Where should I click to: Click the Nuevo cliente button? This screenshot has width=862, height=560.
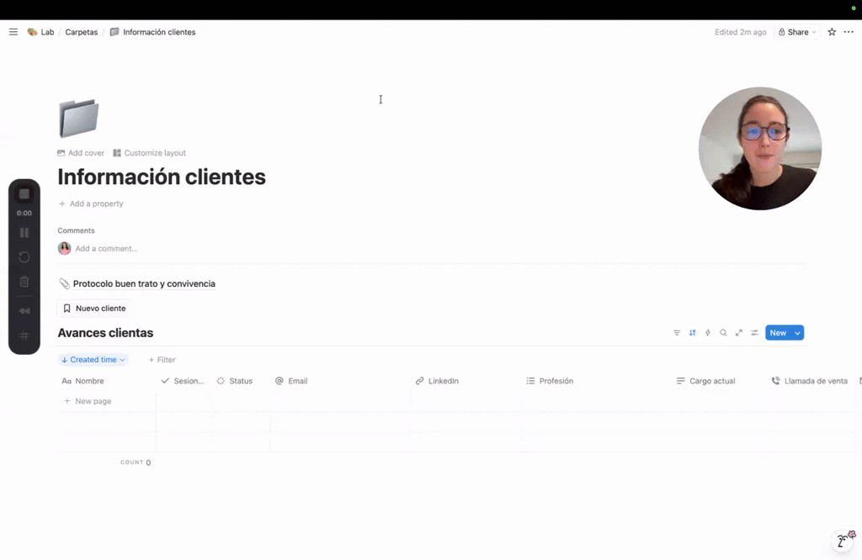click(94, 309)
